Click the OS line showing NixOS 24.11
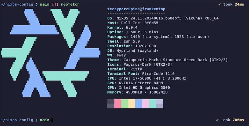This screenshot has height=126, width=249. pyautogui.click(x=163, y=18)
